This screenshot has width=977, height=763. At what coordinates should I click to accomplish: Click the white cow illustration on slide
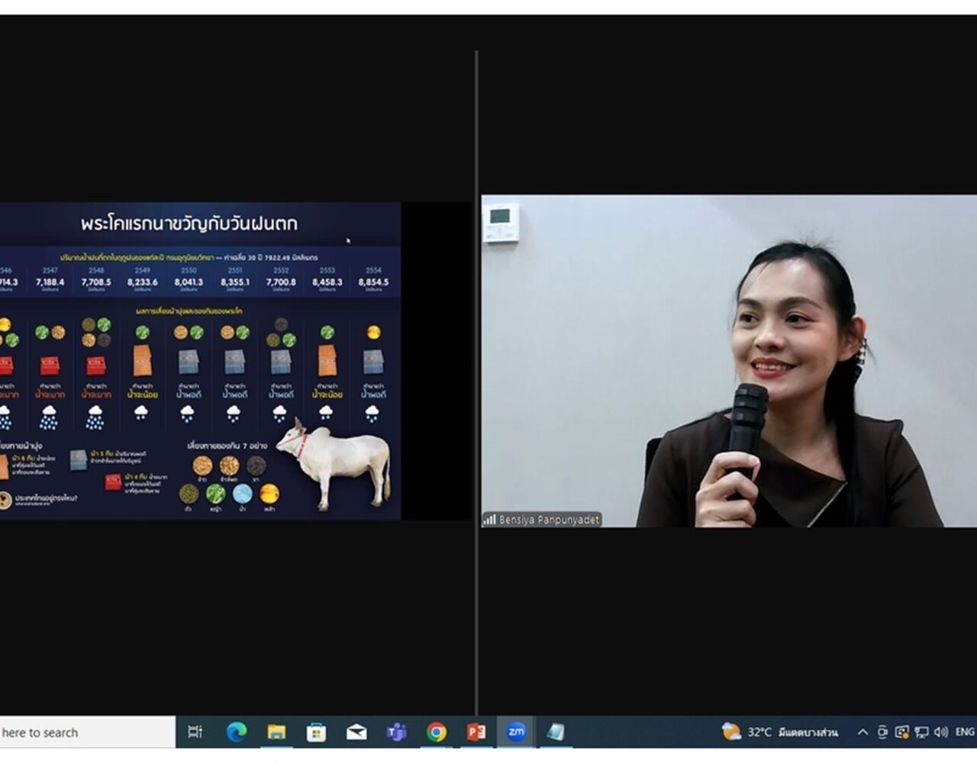pyautogui.click(x=334, y=464)
